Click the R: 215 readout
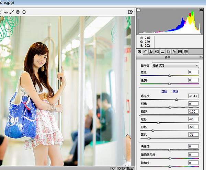Screen dimensions: 206x170 pyautogui.click(x=145, y=38)
